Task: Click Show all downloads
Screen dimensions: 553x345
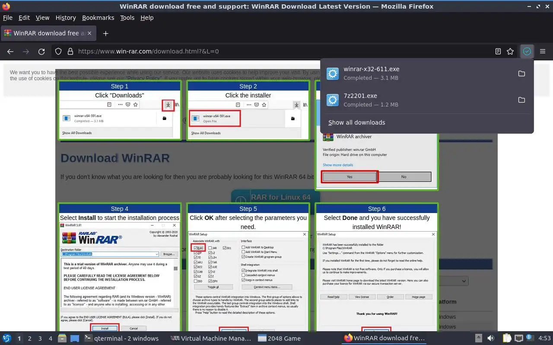Action: click(x=357, y=122)
